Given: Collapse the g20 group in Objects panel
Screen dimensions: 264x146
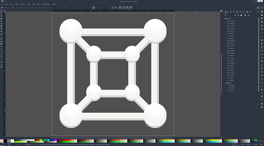Looking at the screenshot, I should [x=225, y=18].
